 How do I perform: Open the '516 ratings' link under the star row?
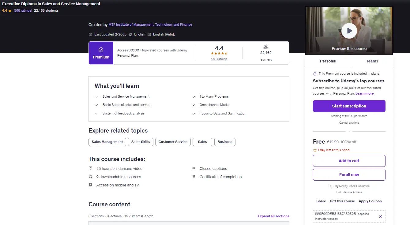coord(219,59)
